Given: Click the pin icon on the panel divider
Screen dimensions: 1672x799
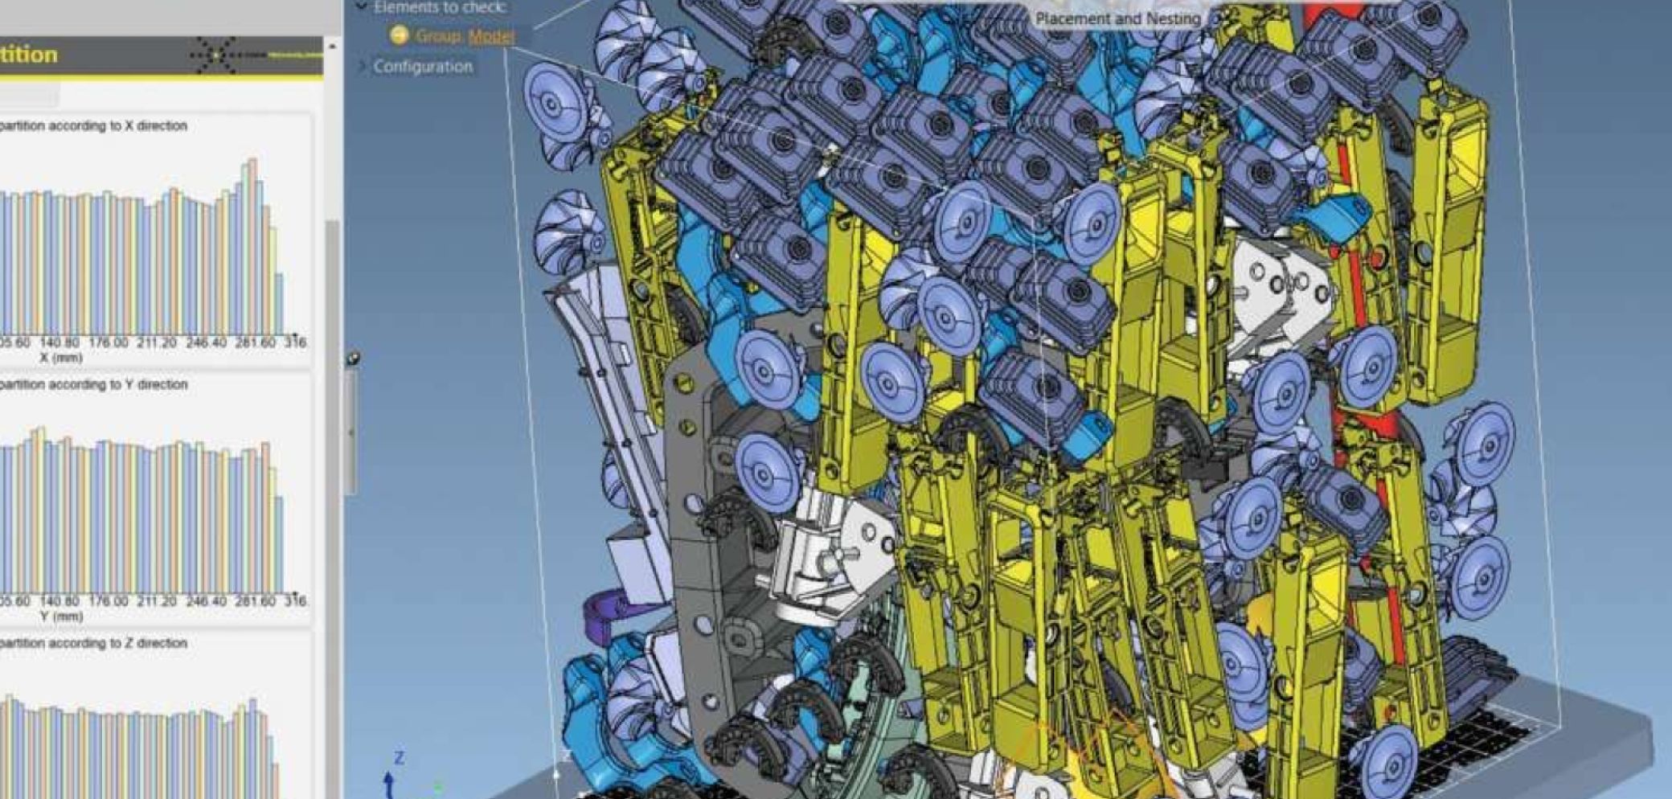Looking at the screenshot, I should (352, 359).
